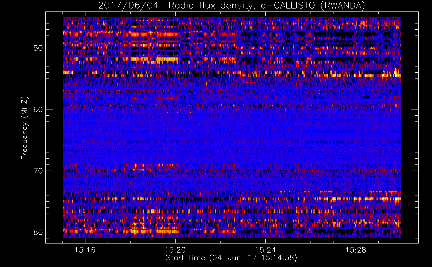Click the '50' frequency tick label
The width and height of the screenshot is (432, 267).
[38, 48]
